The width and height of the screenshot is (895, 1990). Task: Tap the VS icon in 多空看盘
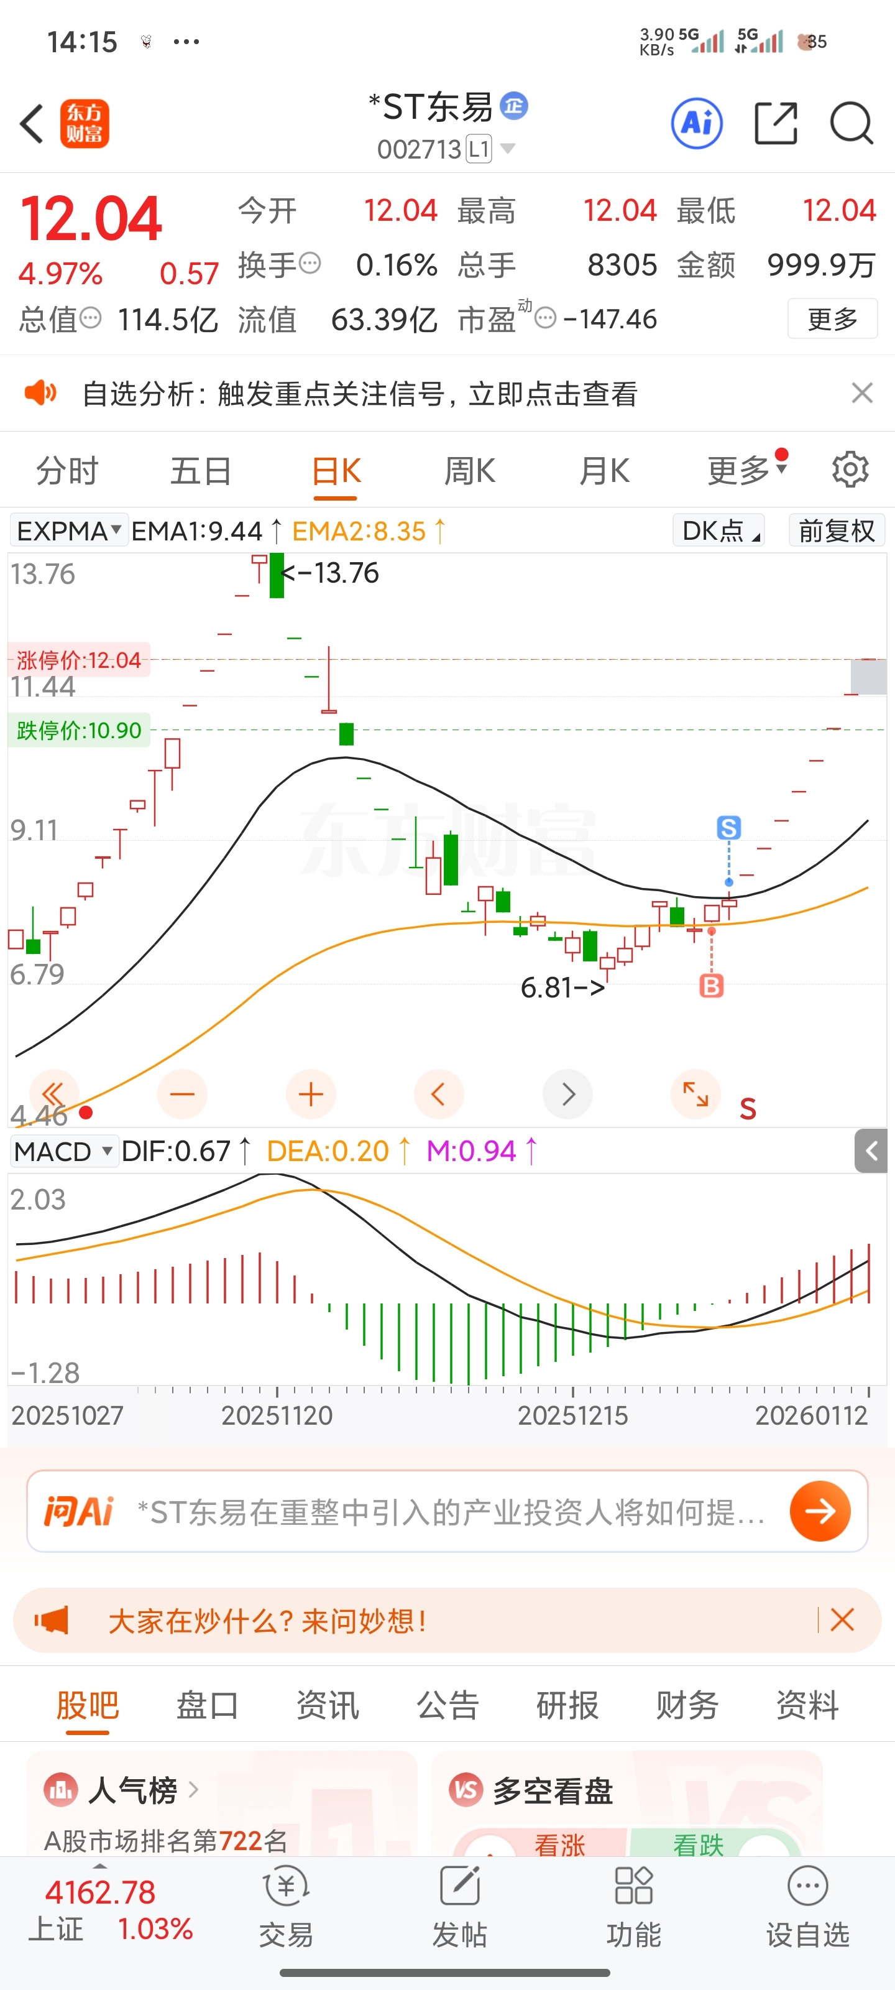coord(466,1789)
